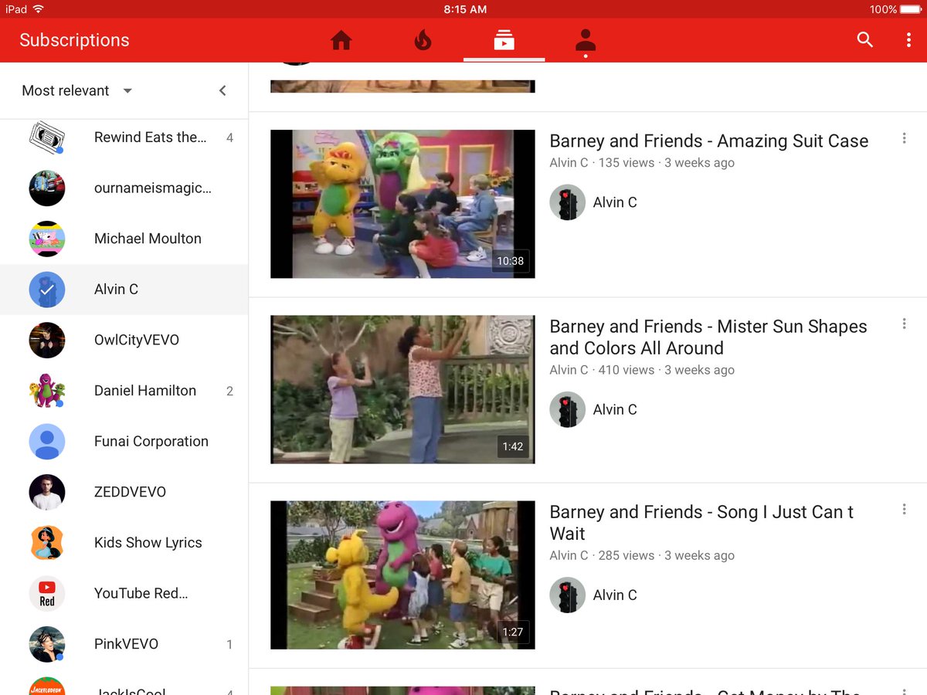Open Barney and Friends - Amazing Suit Case title
The height and width of the screenshot is (695, 927).
pos(708,141)
